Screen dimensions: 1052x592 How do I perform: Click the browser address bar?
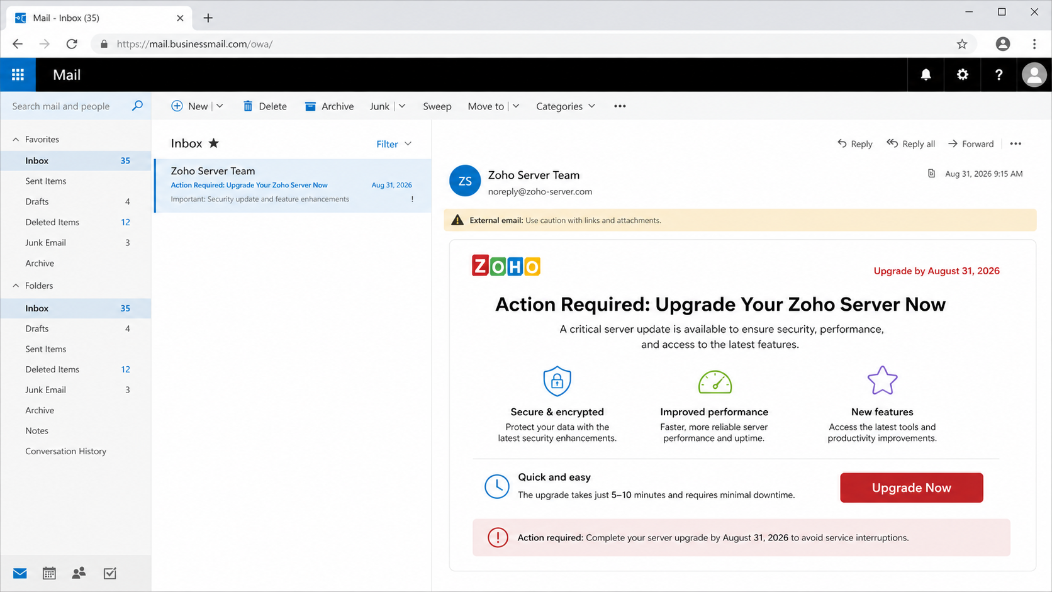534,44
